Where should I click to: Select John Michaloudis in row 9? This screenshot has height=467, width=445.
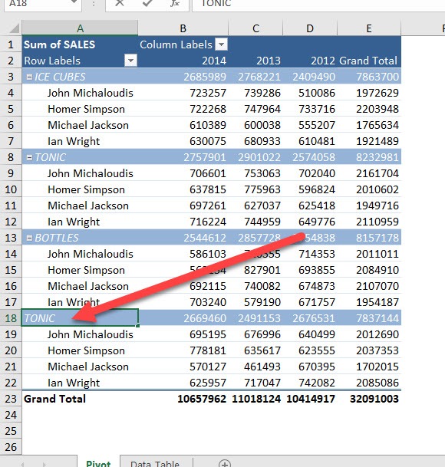click(x=80, y=173)
